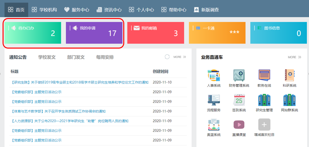Click the heart icon beside 服务中心
The width and height of the screenshot is (309, 147).
[67, 10]
